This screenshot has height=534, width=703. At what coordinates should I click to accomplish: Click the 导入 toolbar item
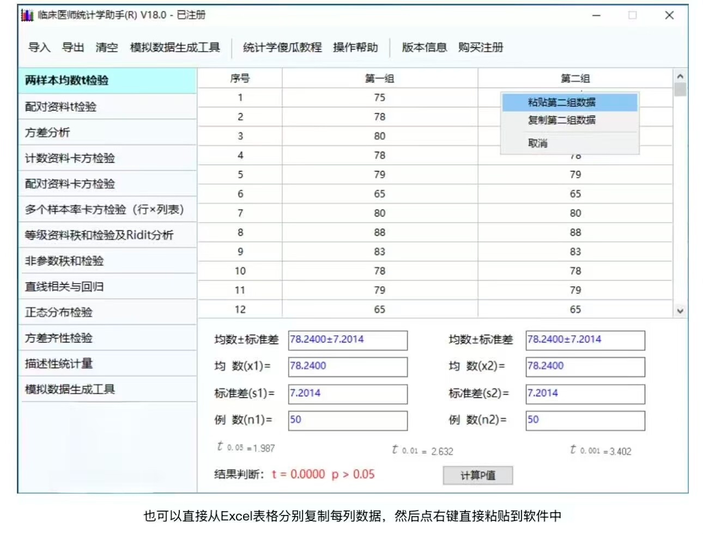[x=39, y=47]
